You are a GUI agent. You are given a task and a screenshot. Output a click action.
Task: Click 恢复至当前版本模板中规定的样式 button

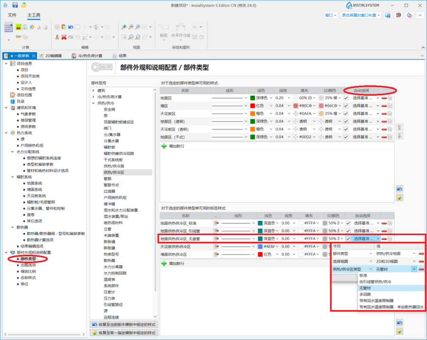[124, 324]
